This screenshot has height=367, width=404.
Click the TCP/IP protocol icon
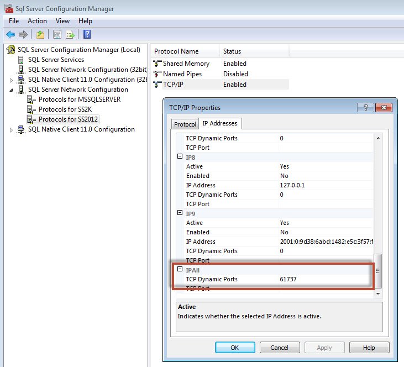[157, 85]
